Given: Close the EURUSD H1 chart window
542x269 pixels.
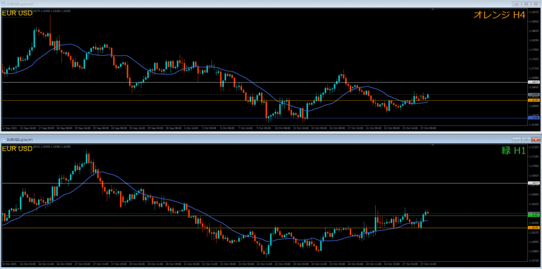Looking at the screenshot, I should coord(536,139).
